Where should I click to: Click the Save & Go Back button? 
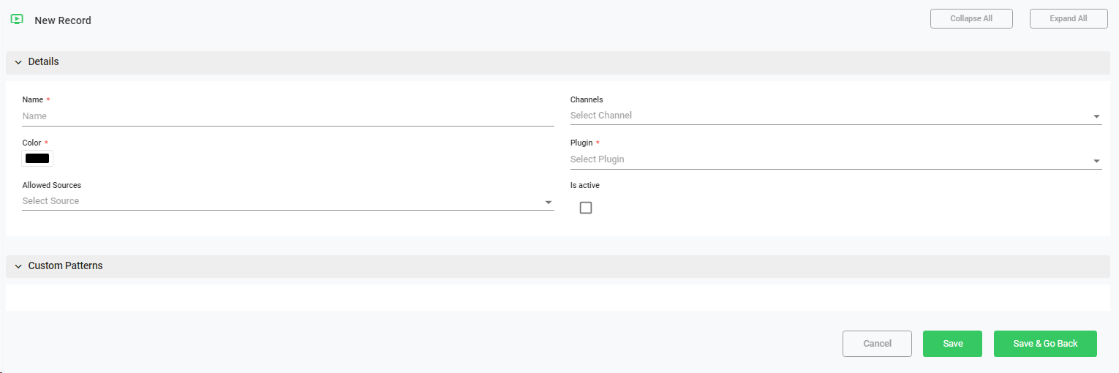click(1044, 344)
